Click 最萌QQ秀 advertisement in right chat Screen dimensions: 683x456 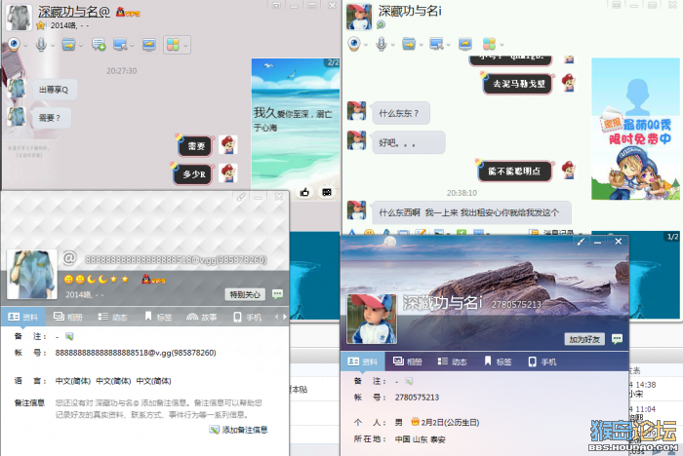(x=635, y=129)
